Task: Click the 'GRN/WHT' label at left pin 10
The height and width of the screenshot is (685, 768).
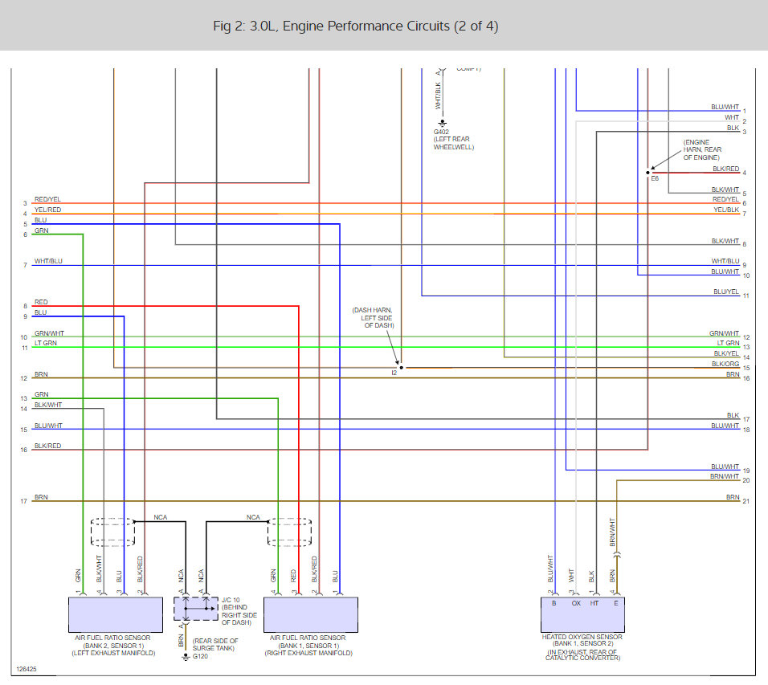Action: coord(49,333)
